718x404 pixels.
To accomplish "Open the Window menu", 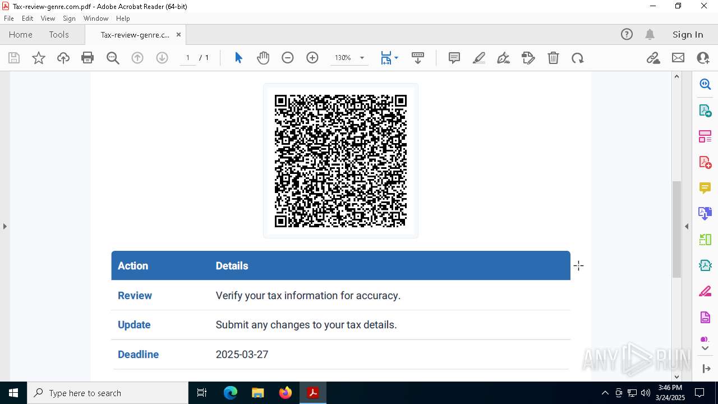I will [x=96, y=19].
